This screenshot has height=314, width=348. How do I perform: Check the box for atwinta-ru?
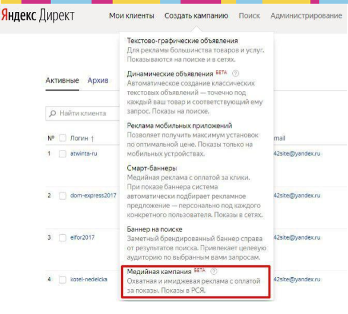coord(62,153)
